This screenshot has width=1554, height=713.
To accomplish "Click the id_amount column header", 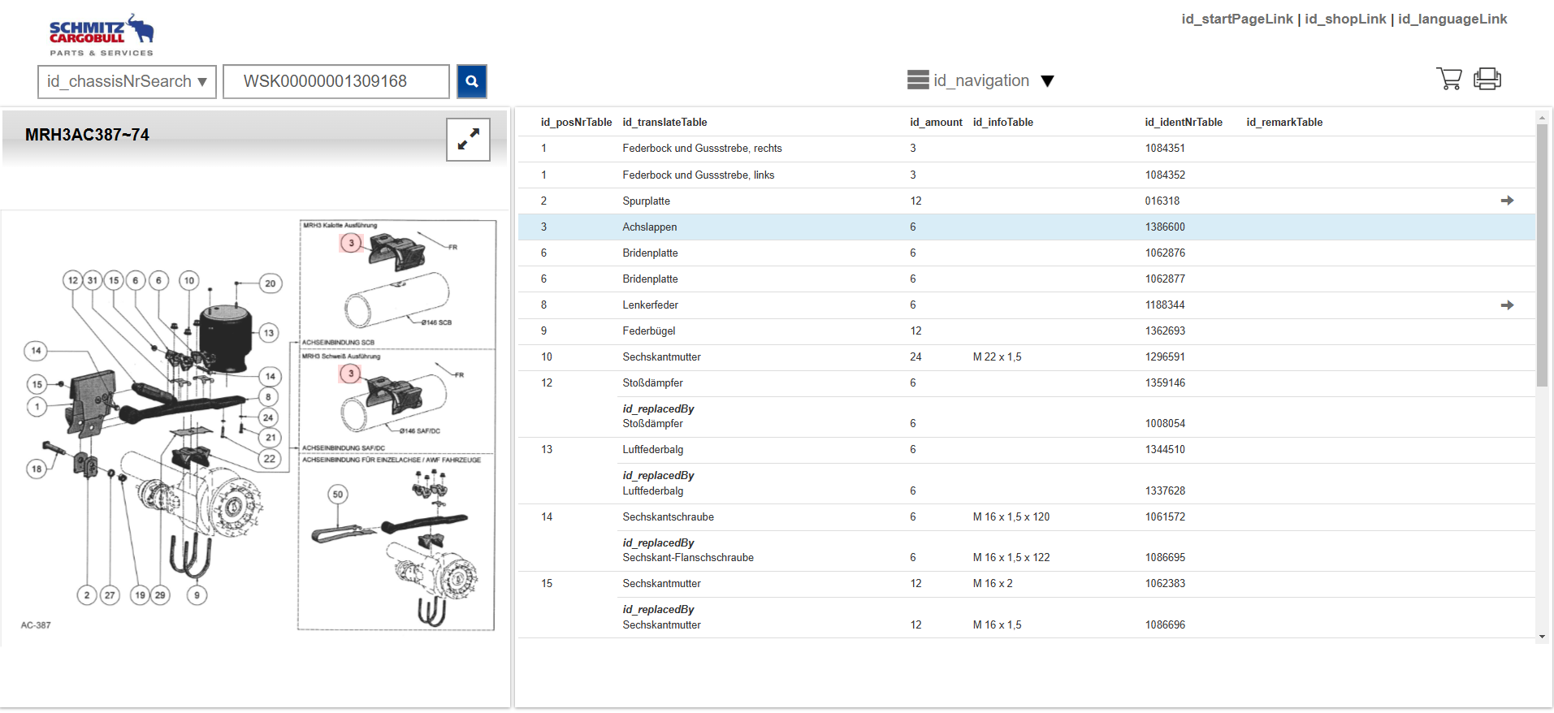I will tap(936, 123).
